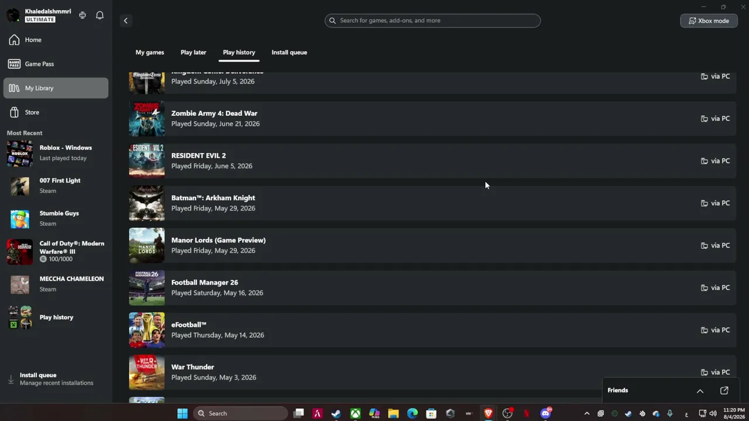The image size is (749, 421).
Task: Click via PC icon on RESIDENT EVIL 2 row
Action: [705, 161]
